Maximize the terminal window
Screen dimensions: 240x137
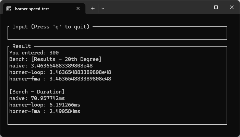[216, 7]
